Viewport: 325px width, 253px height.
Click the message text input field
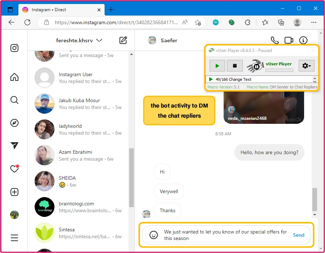click(225, 235)
